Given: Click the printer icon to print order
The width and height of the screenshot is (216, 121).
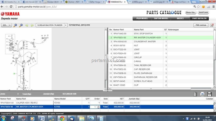Looking at the screenshot, I should click(202, 94).
